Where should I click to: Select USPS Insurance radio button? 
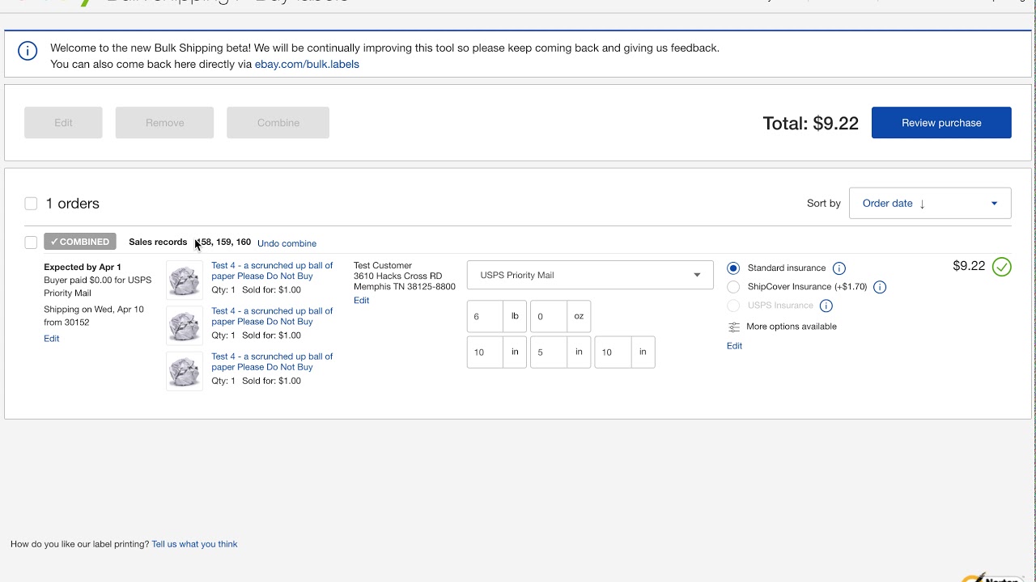click(x=733, y=306)
